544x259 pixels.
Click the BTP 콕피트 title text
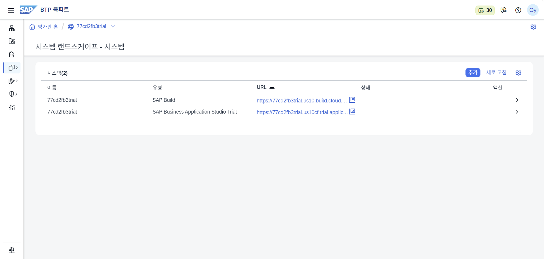click(x=54, y=10)
